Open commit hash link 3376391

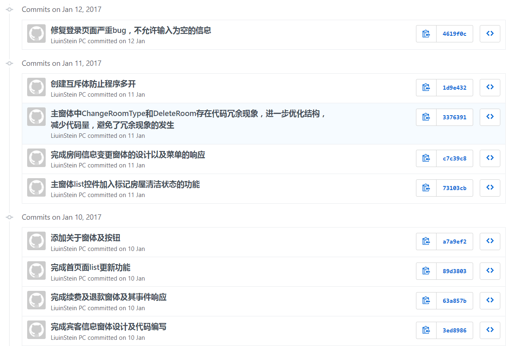tap(454, 117)
